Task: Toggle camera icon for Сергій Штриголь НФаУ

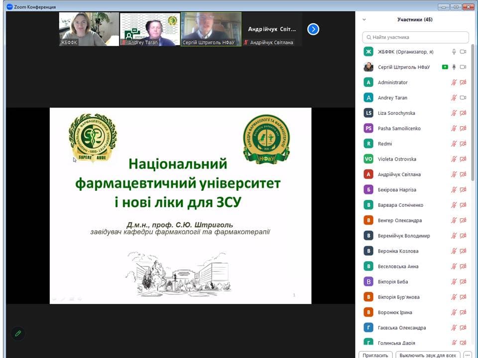Action: point(463,67)
